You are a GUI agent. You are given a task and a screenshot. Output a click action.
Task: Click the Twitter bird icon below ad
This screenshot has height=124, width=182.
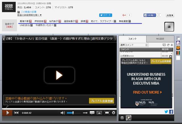point(166,112)
